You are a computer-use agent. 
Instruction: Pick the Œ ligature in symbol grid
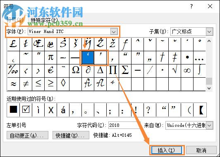point(38,44)
